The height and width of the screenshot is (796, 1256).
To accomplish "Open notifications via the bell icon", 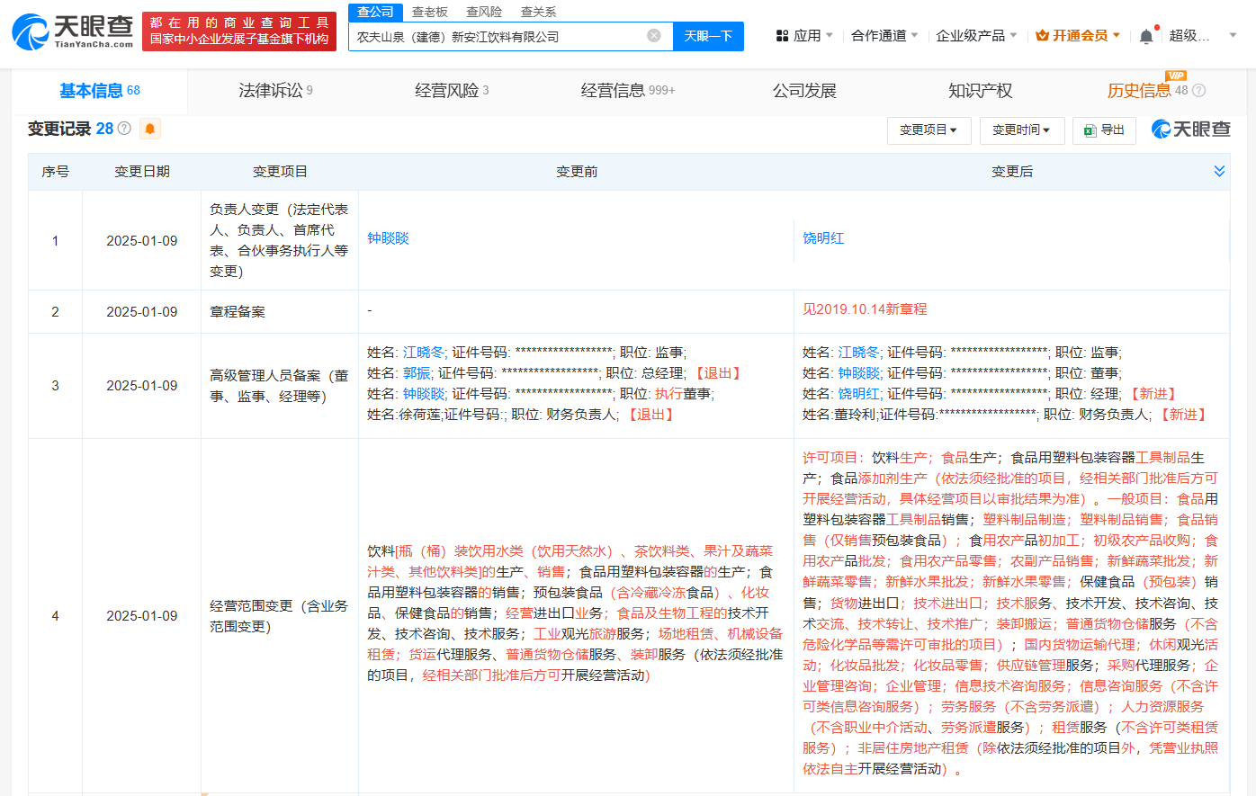I will (1146, 36).
